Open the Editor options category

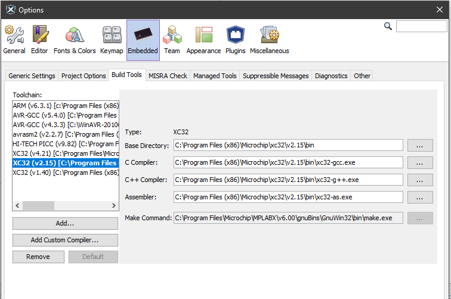(39, 40)
